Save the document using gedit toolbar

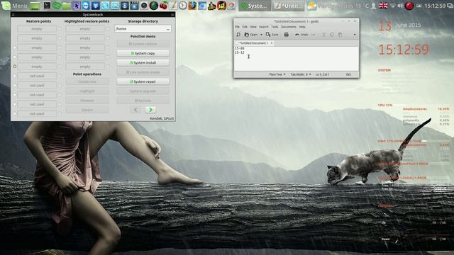pyautogui.click(x=272, y=35)
